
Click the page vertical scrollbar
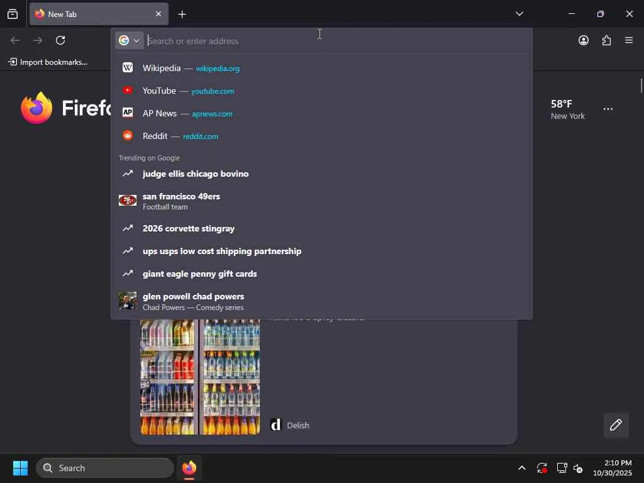(x=641, y=86)
